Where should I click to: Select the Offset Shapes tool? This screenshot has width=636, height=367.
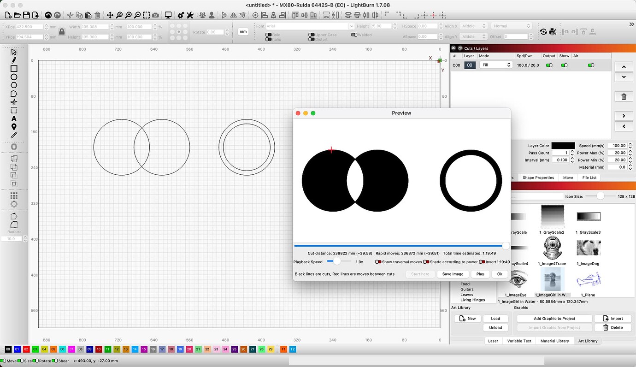tap(14, 146)
